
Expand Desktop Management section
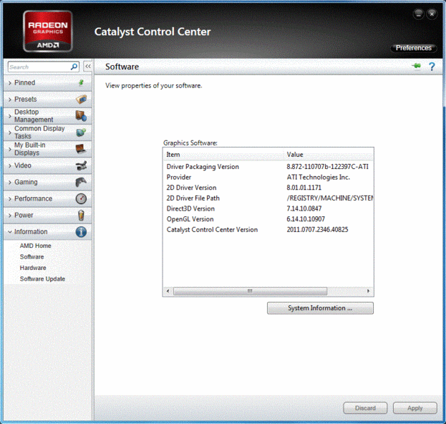pyautogui.click(x=48, y=116)
